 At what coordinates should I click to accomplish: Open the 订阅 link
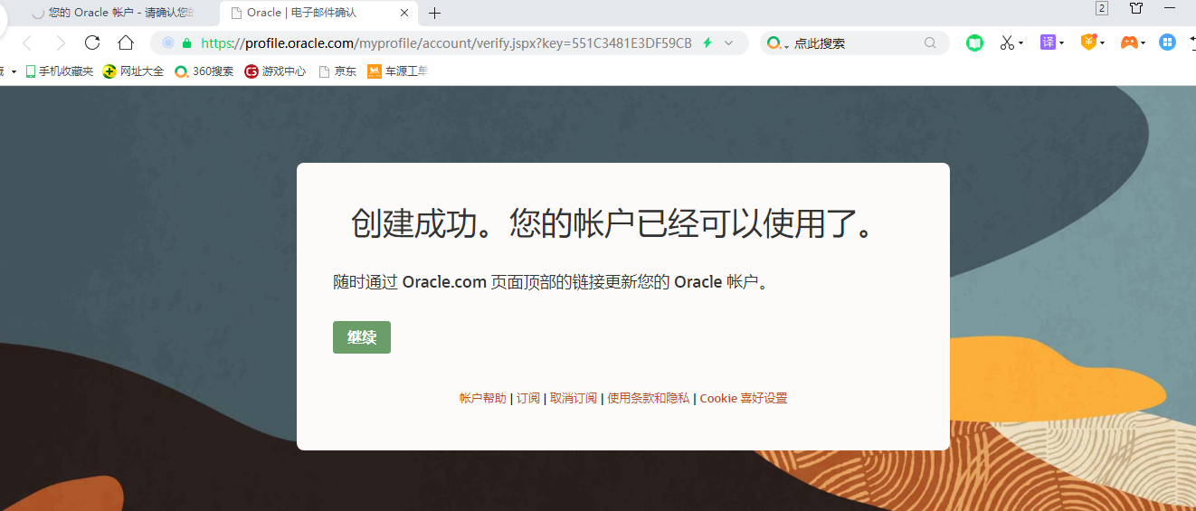point(528,398)
